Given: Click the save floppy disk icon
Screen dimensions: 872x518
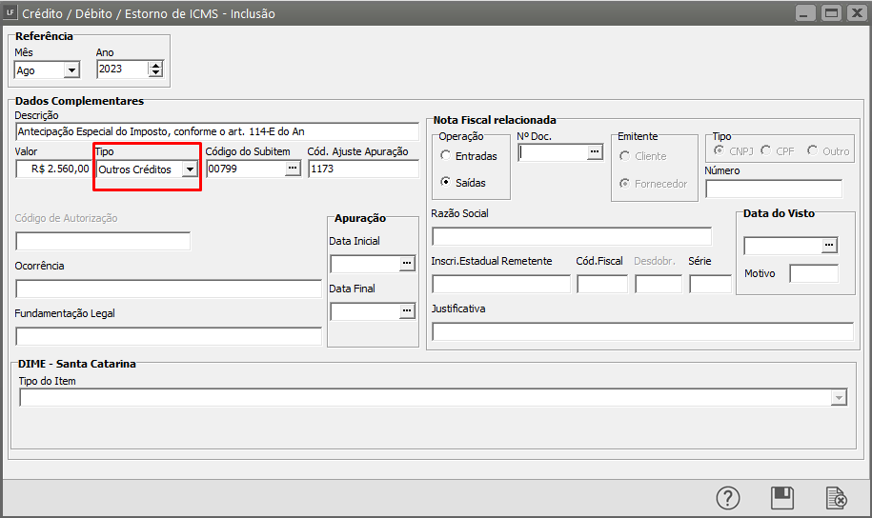Looking at the screenshot, I should [x=782, y=498].
